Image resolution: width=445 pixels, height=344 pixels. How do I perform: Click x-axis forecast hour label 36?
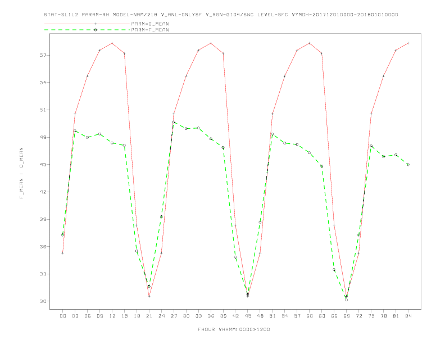[x=211, y=316]
